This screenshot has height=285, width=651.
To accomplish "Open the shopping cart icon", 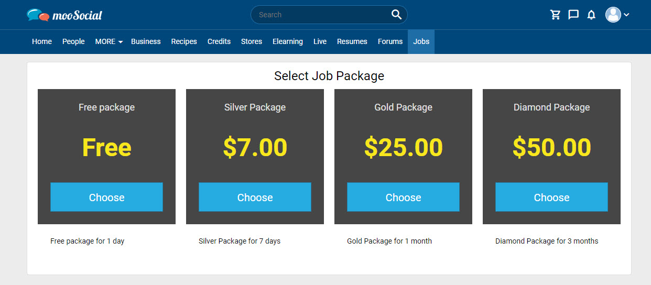I will [x=556, y=15].
